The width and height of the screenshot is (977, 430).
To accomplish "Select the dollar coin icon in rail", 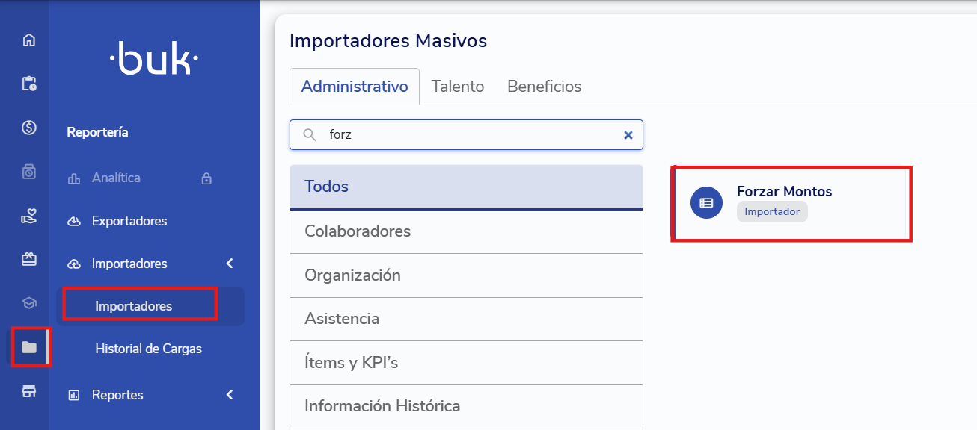I will (29, 128).
